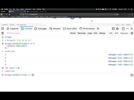Open Settings link in Google footer

(128, 25)
